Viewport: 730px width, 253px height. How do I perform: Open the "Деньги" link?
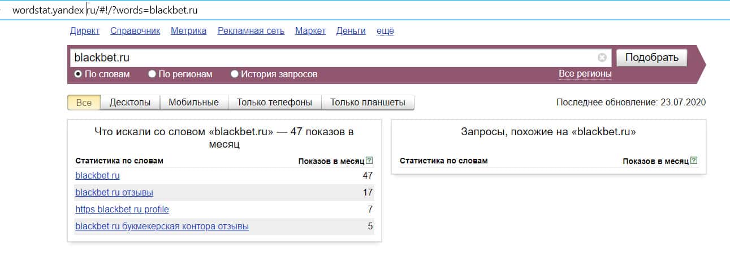351,31
